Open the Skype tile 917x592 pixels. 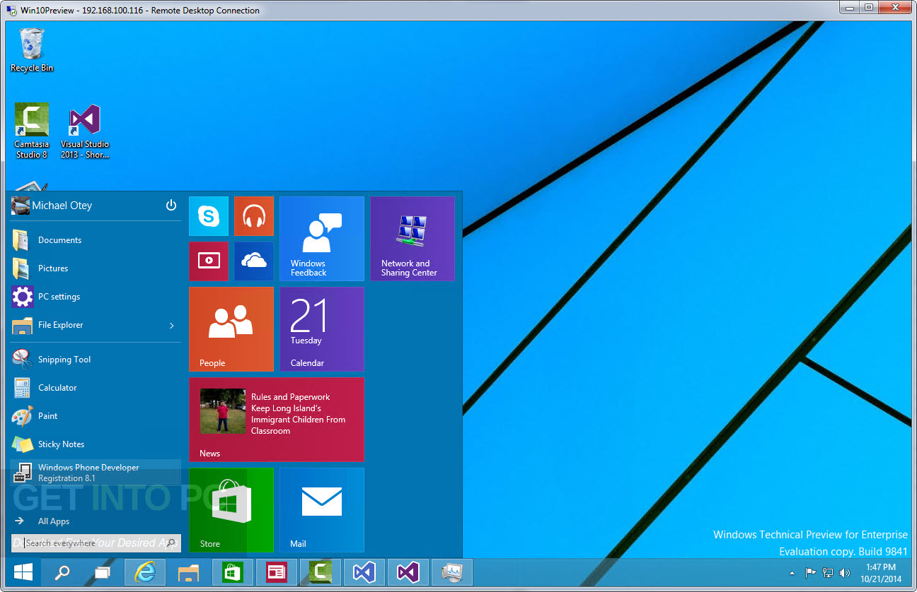coord(209,216)
